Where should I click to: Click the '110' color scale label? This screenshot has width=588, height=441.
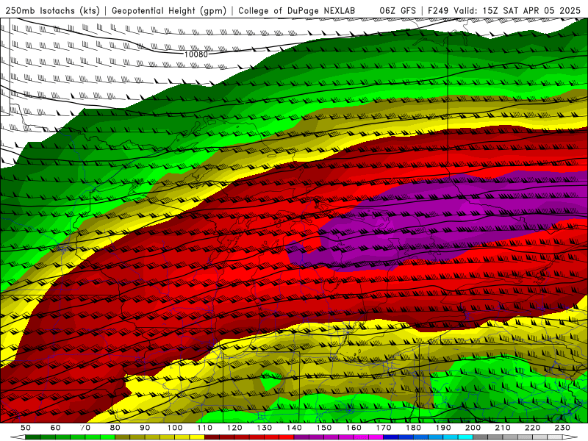click(x=205, y=428)
